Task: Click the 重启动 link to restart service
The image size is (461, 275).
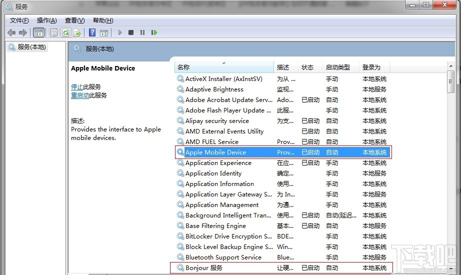Action: [x=80, y=95]
